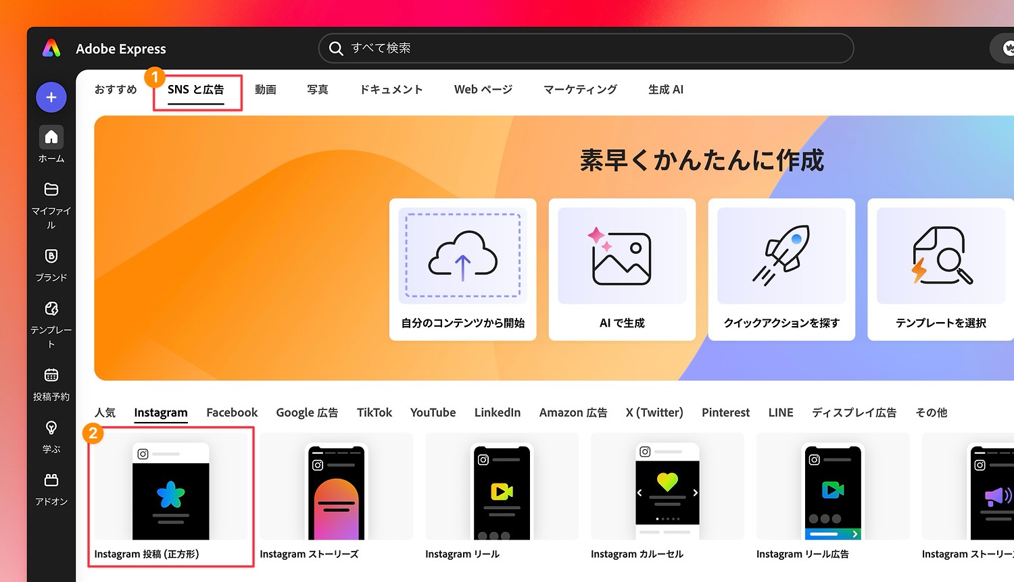This screenshot has height=582, width=1014.
Task: Select the 生成 AI tab
Action: click(665, 90)
